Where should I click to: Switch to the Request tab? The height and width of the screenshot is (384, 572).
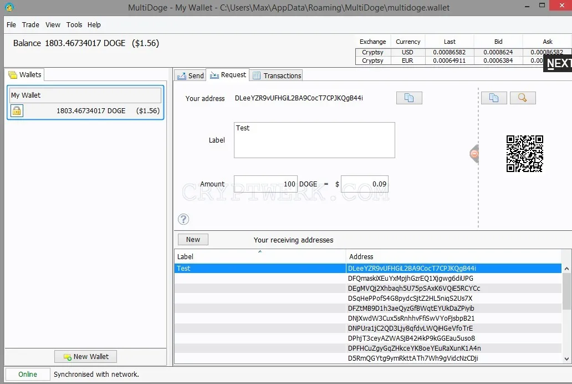[x=228, y=75]
